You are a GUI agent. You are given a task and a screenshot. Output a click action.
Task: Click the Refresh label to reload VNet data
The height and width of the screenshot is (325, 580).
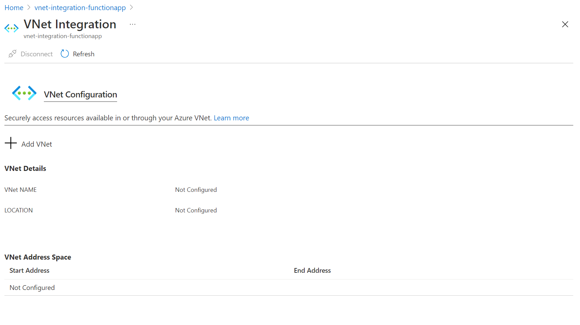pos(83,54)
